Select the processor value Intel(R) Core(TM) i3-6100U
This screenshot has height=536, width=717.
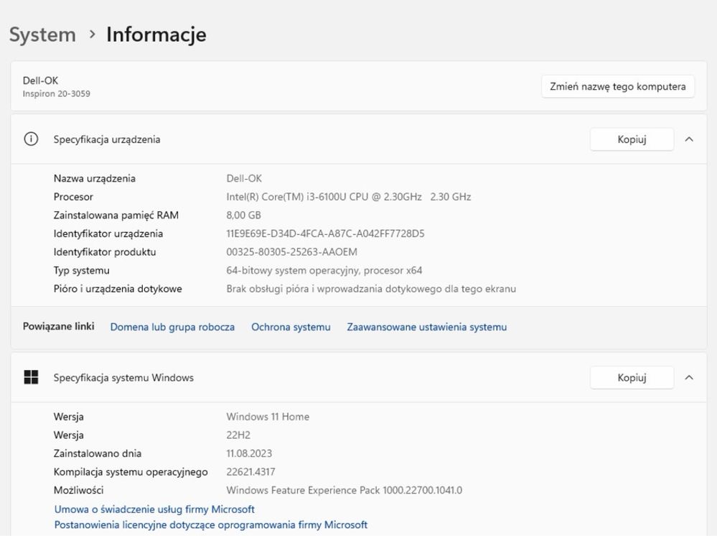[348, 197]
